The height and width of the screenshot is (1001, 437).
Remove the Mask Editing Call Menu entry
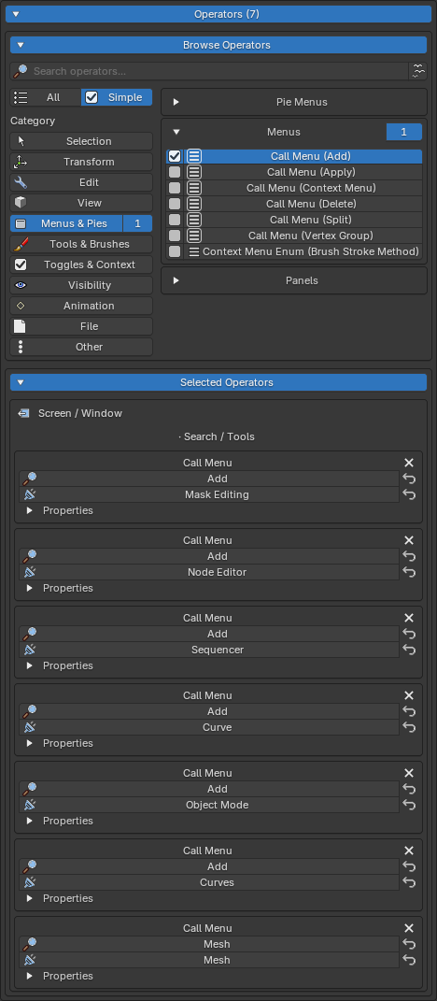(x=410, y=463)
